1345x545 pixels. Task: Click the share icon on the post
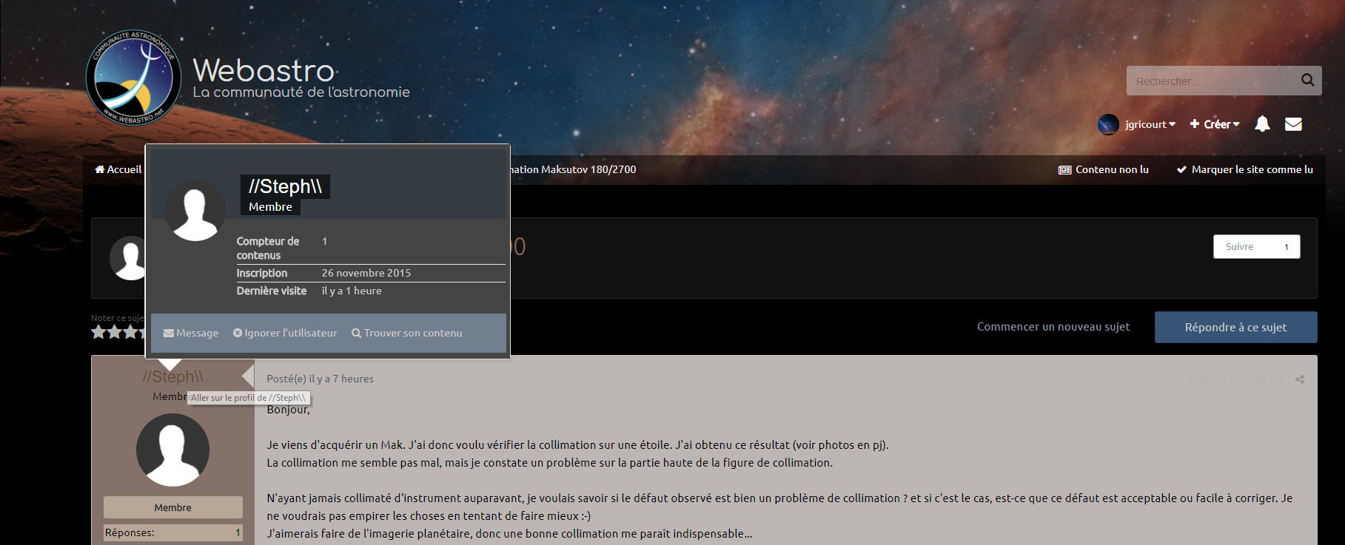click(1300, 379)
